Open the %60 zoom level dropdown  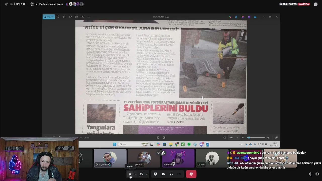tap(234, 138)
